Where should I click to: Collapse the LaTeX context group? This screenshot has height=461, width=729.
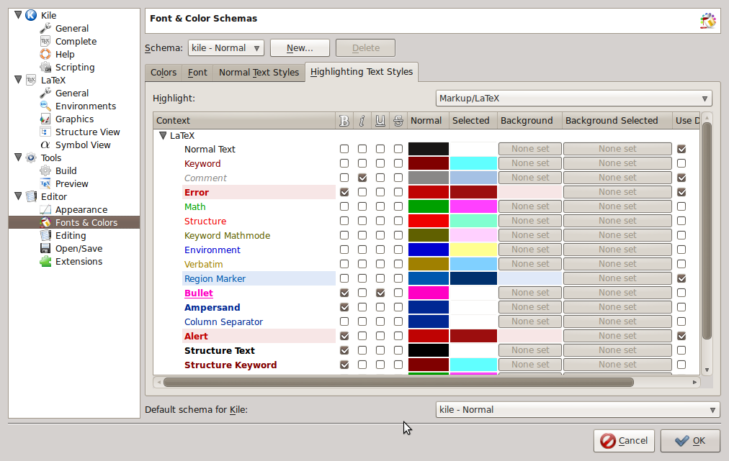(x=163, y=135)
